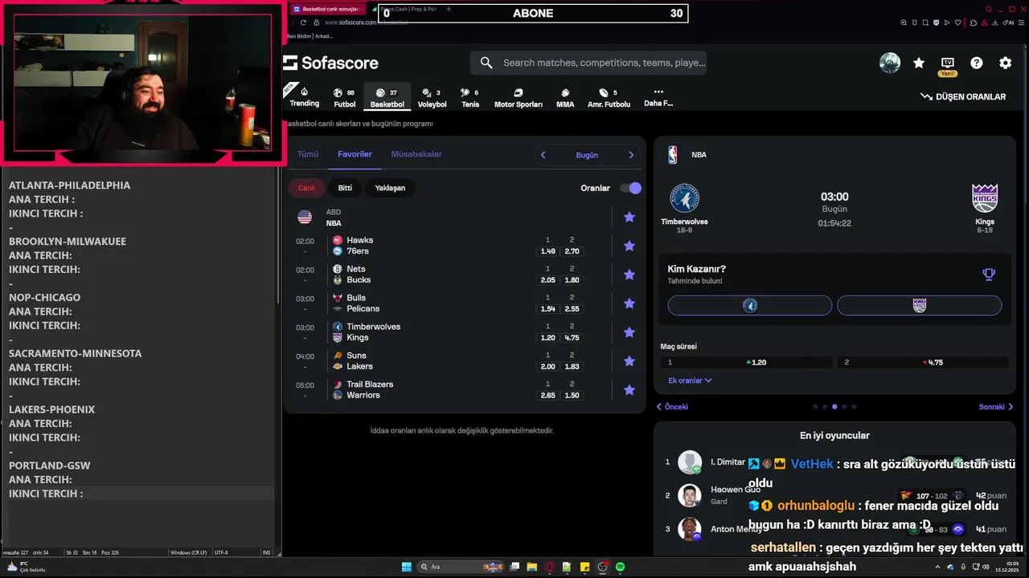1029x578 pixels.
Task: Switch to the Müsabakalar tab
Action: (x=416, y=154)
